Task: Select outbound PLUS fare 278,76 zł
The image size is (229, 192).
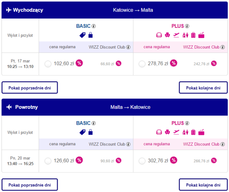Action: (142, 64)
